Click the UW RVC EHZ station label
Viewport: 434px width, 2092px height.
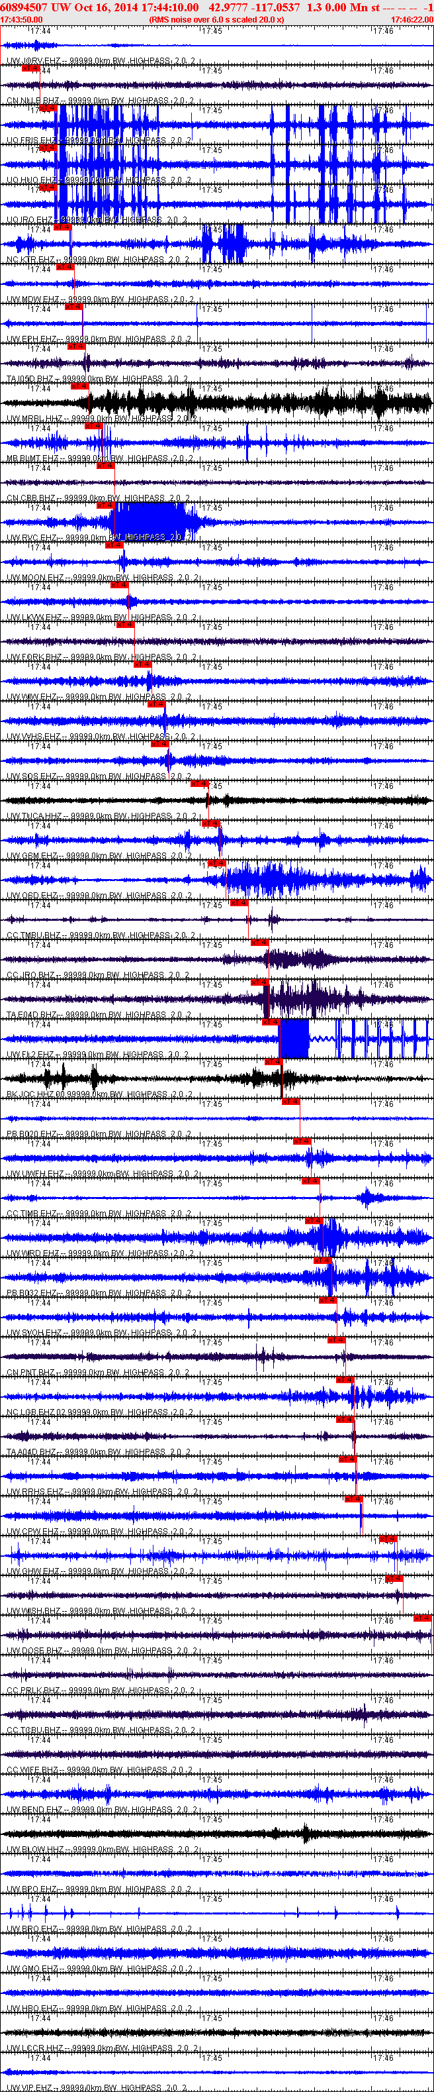pyautogui.click(x=32, y=539)
